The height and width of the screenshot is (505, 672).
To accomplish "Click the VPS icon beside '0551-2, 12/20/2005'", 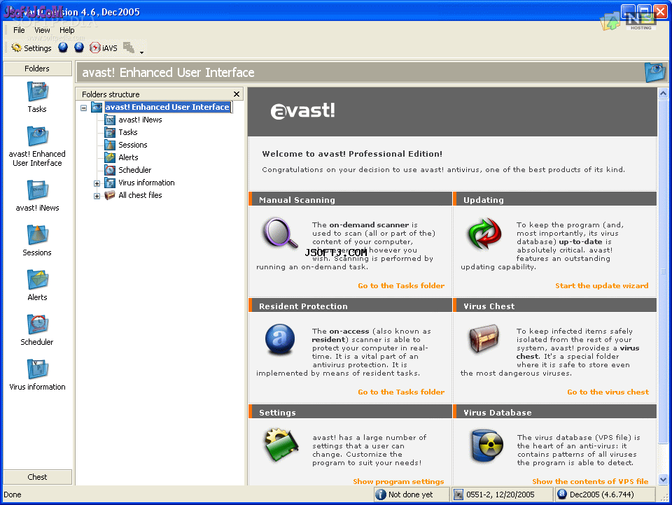I will (458, 495).
